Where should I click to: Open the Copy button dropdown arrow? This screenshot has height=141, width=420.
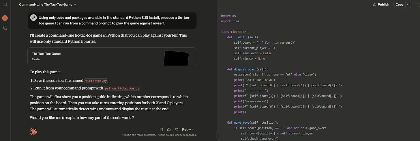(x=408, y=4)
